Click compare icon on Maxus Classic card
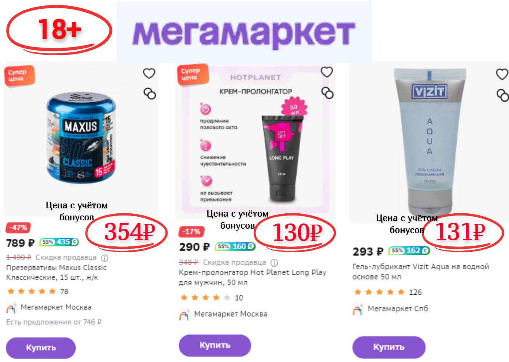The image size is (509, 362). (150, 94)
